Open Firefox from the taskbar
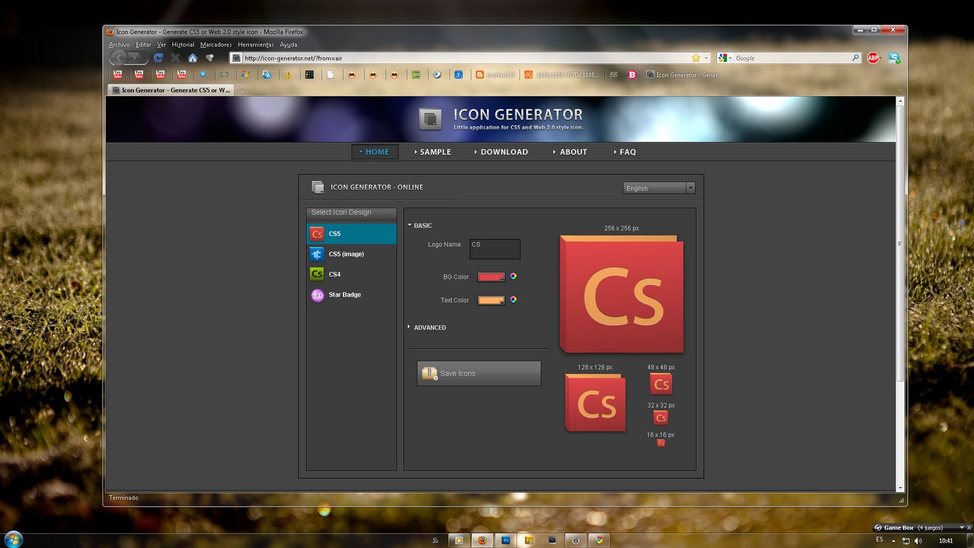The height and width of the screenshot is (548, 974). [x=482, y=540]
